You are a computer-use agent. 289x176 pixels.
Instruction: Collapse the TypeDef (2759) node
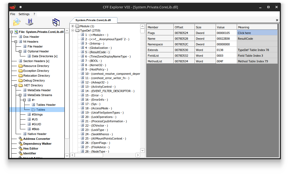click(x=73, y=30)
